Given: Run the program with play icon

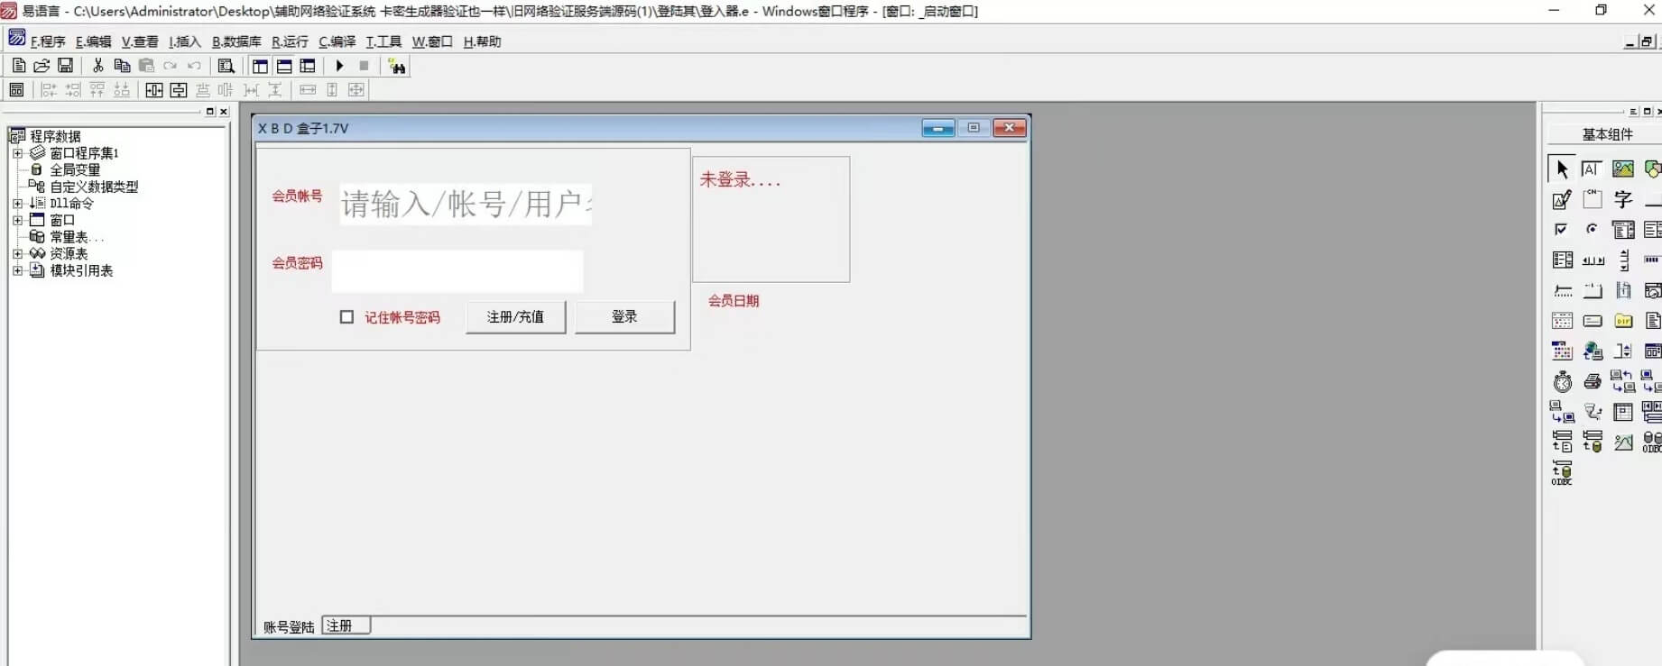Looking at the screenshot, I should pos(339,66).
